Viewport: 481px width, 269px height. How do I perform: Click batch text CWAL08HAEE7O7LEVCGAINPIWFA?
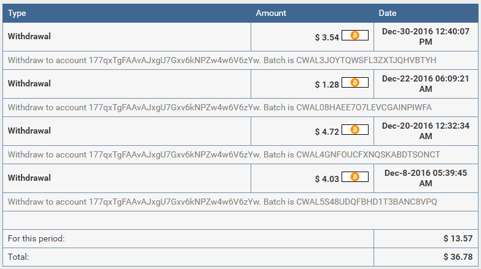coord(364,107)
